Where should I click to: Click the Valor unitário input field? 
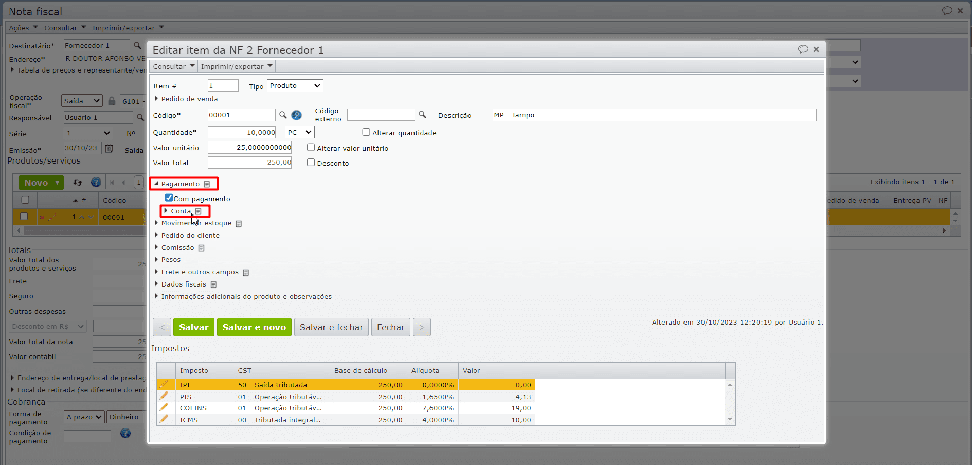pyautogui.click(x=249, y=148)
